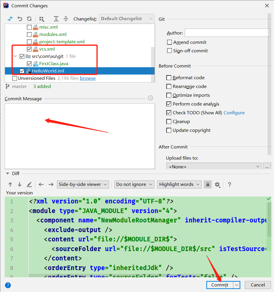Click the Expand All icon
Viewport: 274px width, 292px height.
(56, 19)
